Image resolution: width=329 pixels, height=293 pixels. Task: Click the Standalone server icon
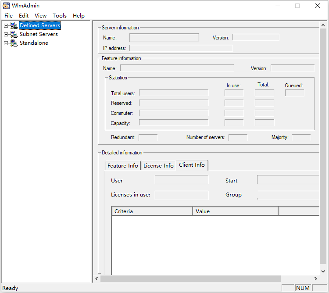coord(14,43)
